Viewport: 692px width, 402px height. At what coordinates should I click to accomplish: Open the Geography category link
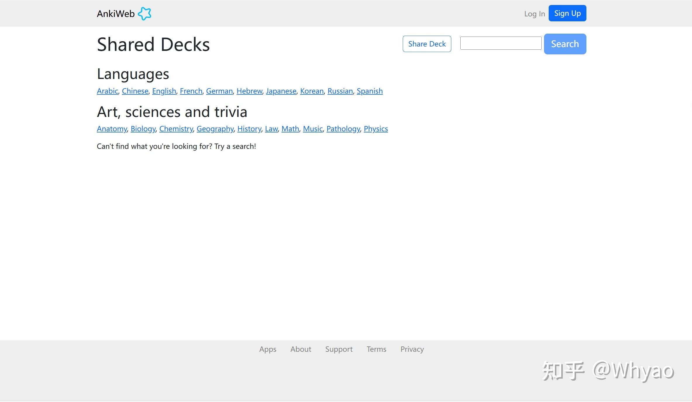pos(215,129)
